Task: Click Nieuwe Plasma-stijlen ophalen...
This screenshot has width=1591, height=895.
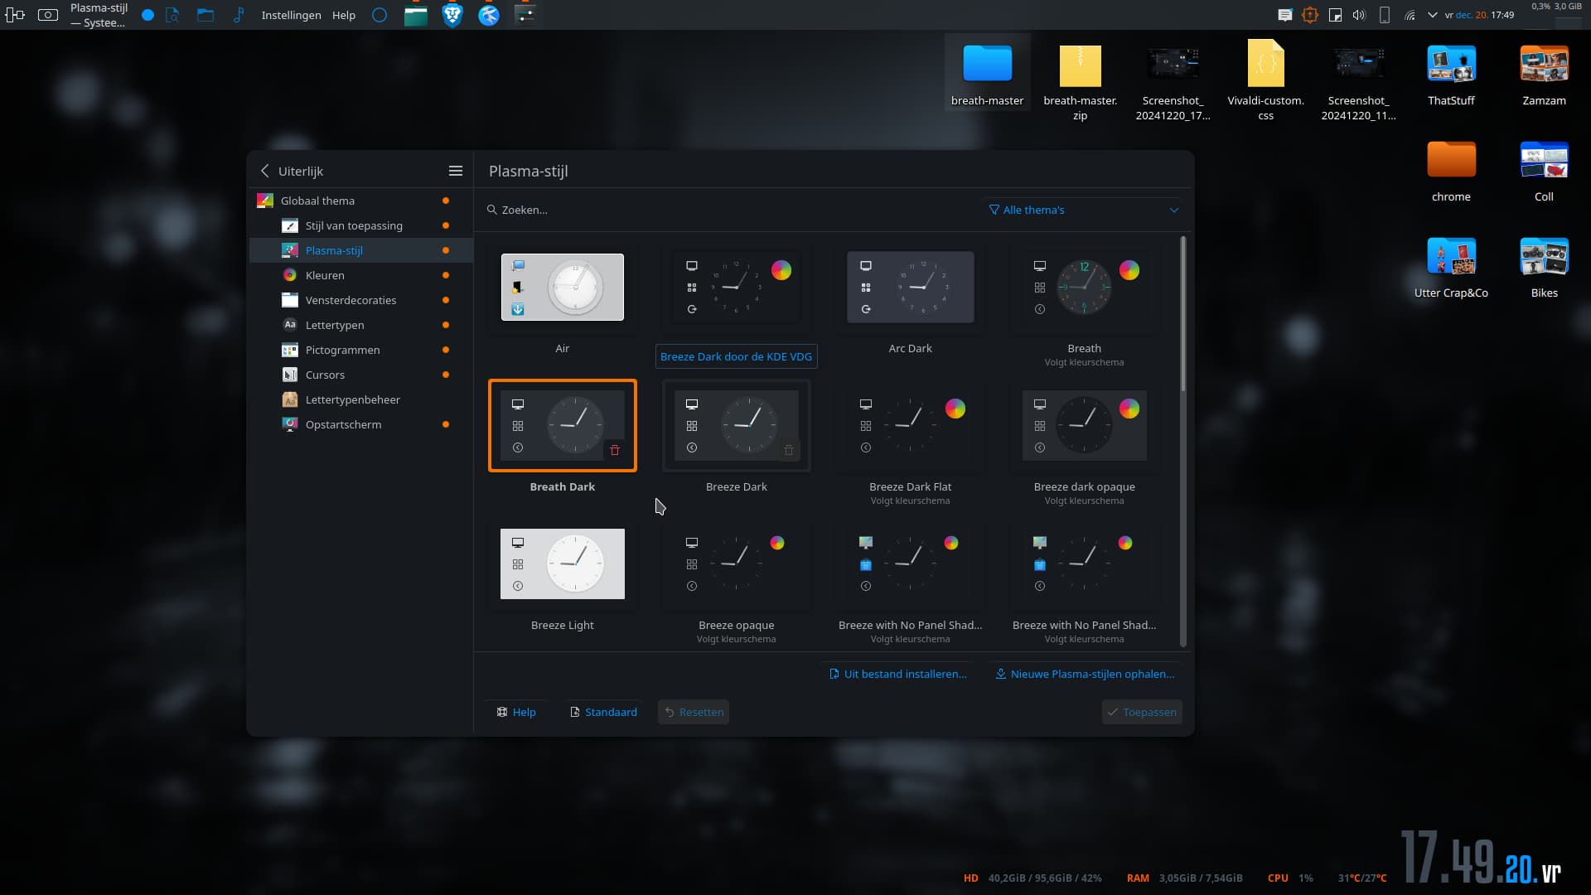Action: pos(1085,674)
